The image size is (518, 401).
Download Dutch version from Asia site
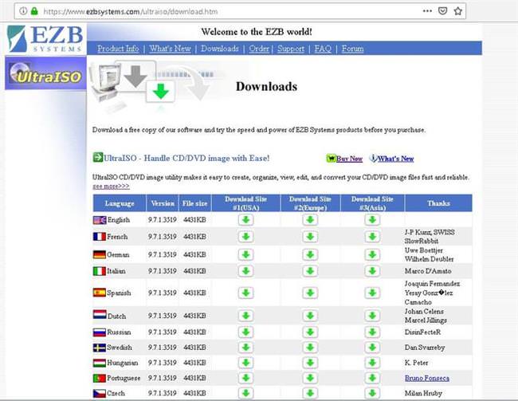(372, 316)
